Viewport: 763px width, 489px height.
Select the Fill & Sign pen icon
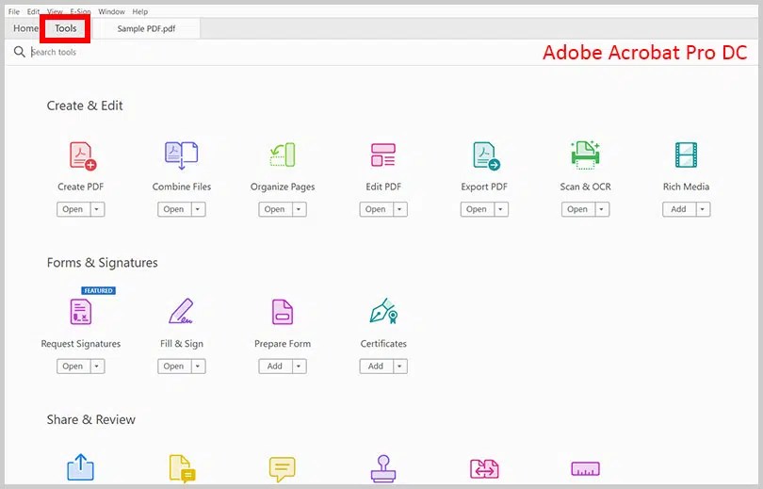[x=181, y=311]
